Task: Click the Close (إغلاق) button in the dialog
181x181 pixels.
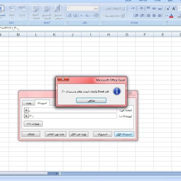Action: coord(31,134)
